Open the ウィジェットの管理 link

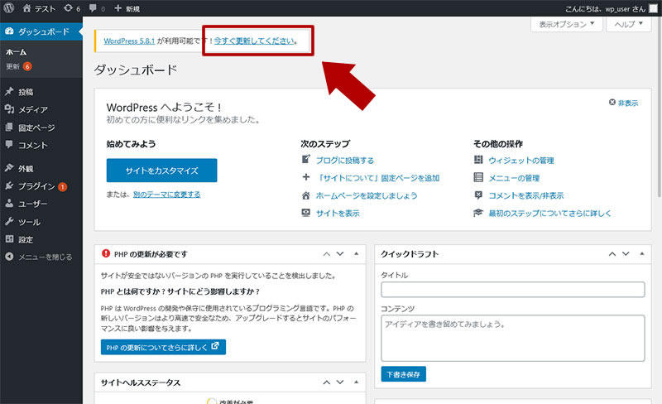coord(521,160)
